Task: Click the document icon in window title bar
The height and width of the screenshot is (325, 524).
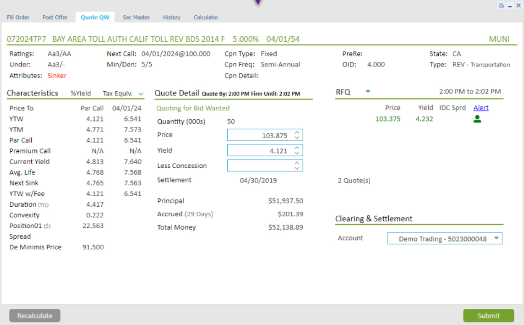Action: [501, 6]
